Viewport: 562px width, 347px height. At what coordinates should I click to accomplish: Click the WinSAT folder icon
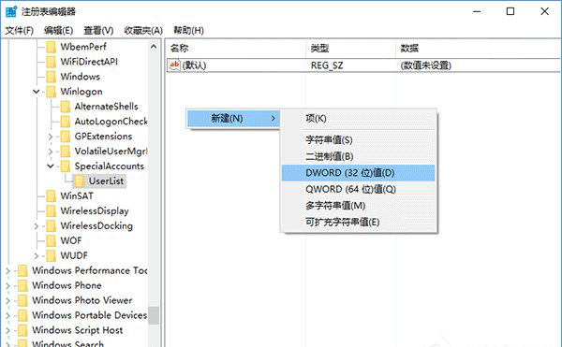(x=52, y=196)
